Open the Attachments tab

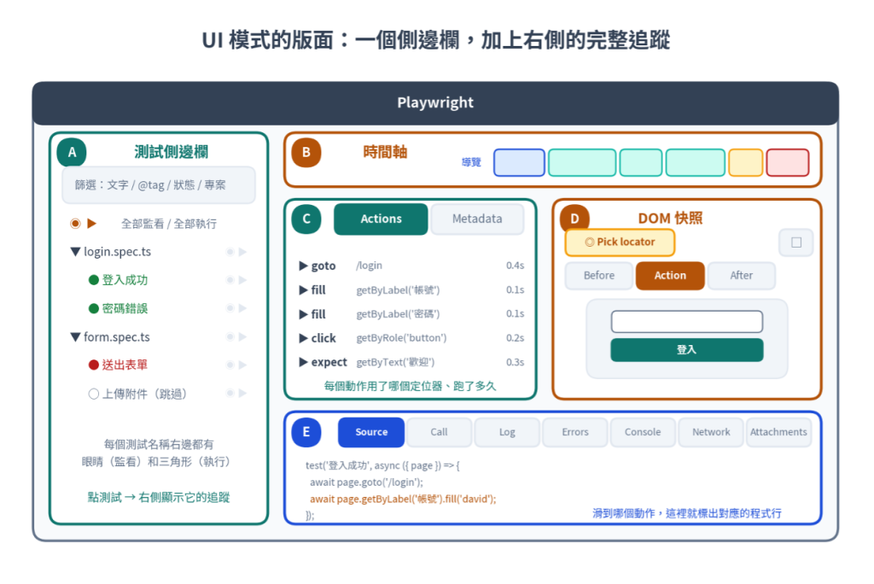[778, 432]
